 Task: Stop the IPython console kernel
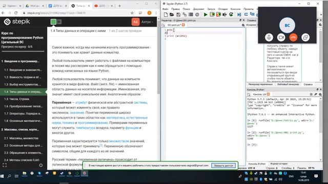[311, 95]
